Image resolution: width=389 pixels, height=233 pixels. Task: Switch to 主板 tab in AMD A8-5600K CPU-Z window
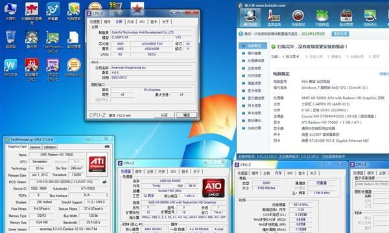point(150,172)
